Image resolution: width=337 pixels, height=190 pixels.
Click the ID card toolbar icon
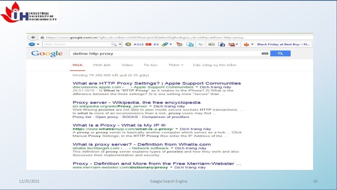pos(211,44)
